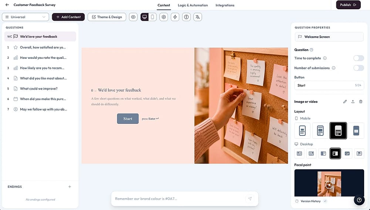Select first desktop layout option
370x210 pixels.
point(299,153)
